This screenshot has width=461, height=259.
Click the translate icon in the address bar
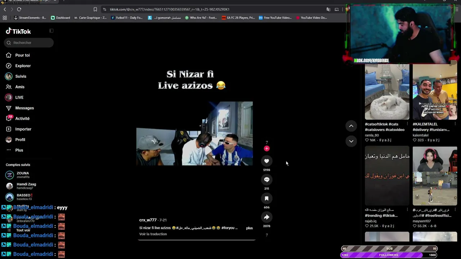328,9
